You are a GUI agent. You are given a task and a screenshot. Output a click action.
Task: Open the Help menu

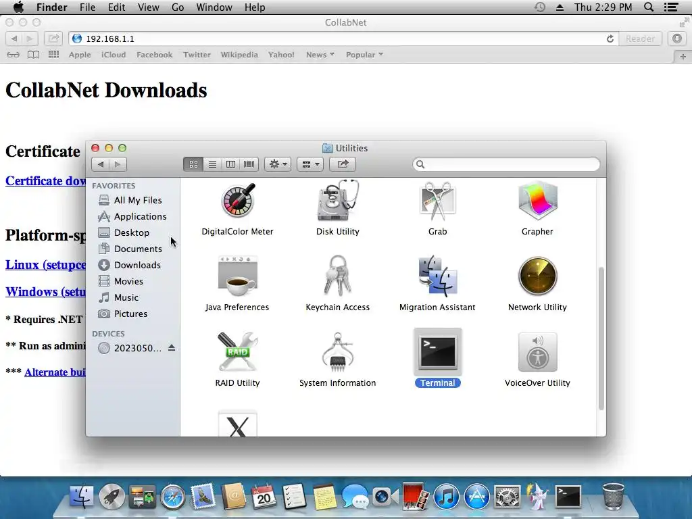pos(255,7)
